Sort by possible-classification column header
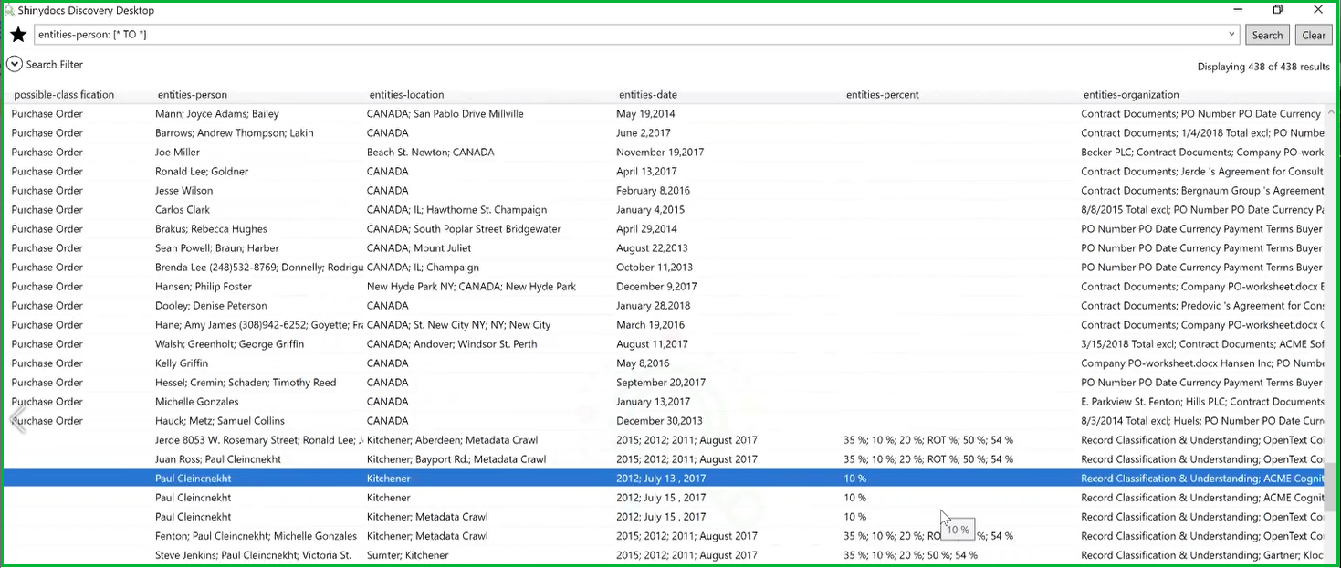This screenshot has width=1341, height=568. point(64,95)
